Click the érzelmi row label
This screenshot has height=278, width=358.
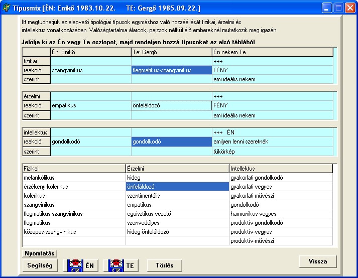[36, 96]
